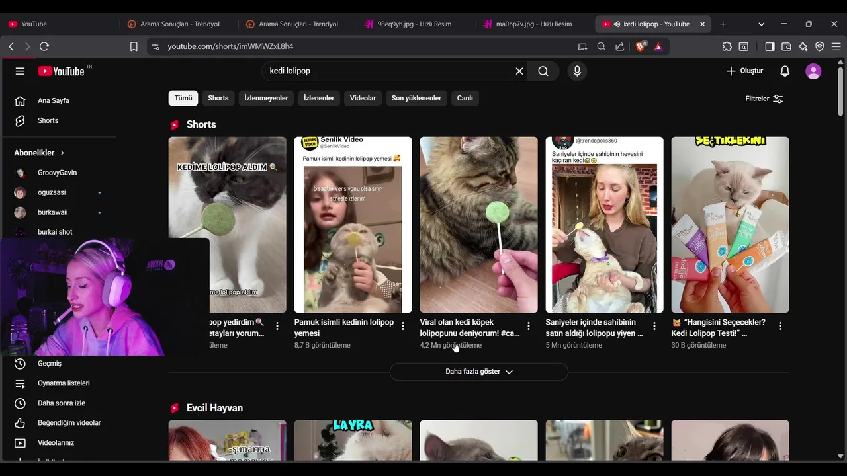Click the browser address bar URL
847x476 pixels.
click(x=230, y=46)
